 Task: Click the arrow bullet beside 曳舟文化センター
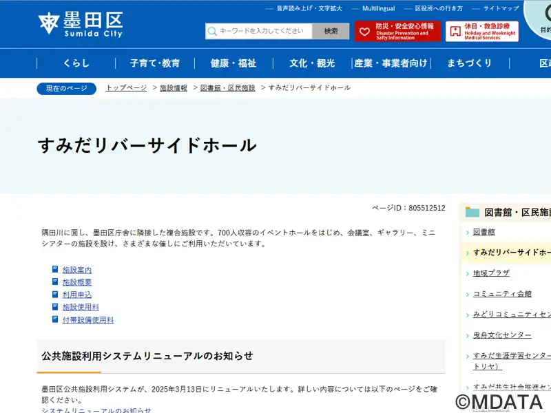[x=468, y=336]
